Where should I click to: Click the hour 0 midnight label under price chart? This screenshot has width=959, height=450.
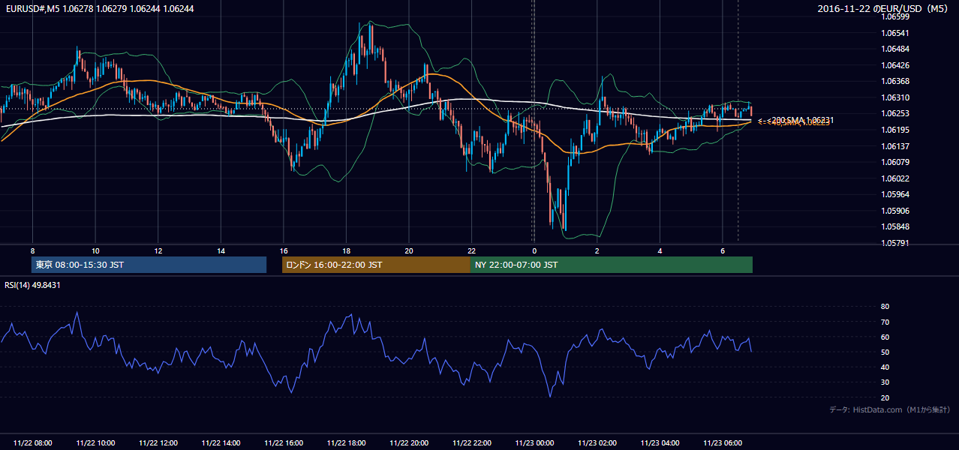point(534,250)
